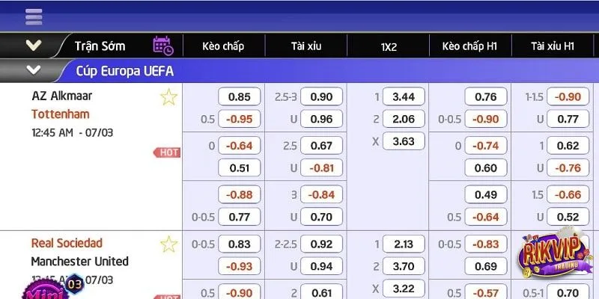The width and height of the screenshot is (599, 299).
Task: Select the 1X2 column header
Action: pos(388,46)
